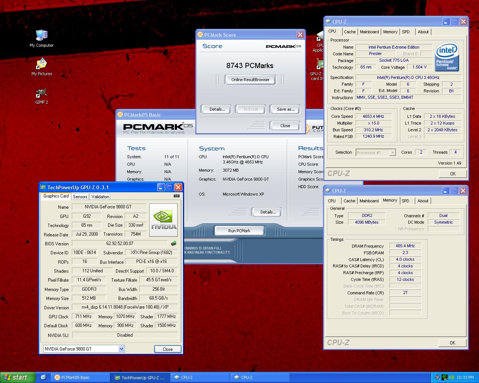479x383 pixels.
Task: Switch to TechPowerUp GPU-Z taskbar button
Action: click(x=140, y=377)
